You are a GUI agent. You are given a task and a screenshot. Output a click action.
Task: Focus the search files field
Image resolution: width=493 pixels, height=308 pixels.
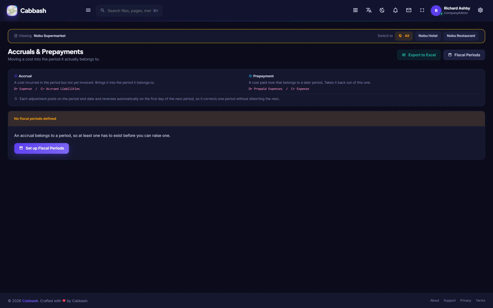tap(129, 11)
